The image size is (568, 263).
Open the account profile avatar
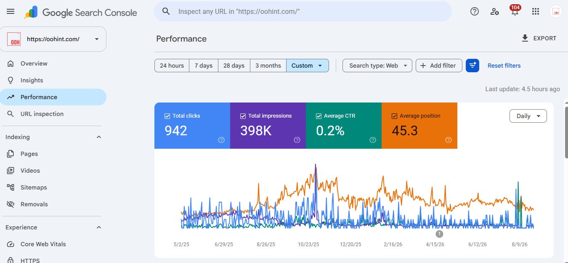556,12
